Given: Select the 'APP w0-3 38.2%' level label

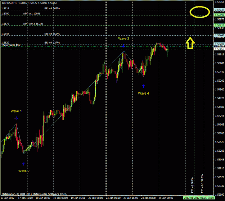Looking at the screenshot, I should [x=33, y=24].
